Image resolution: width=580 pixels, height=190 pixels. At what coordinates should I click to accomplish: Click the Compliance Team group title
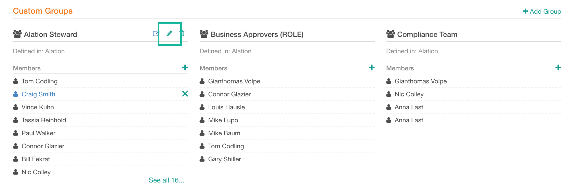pos(427,35)
